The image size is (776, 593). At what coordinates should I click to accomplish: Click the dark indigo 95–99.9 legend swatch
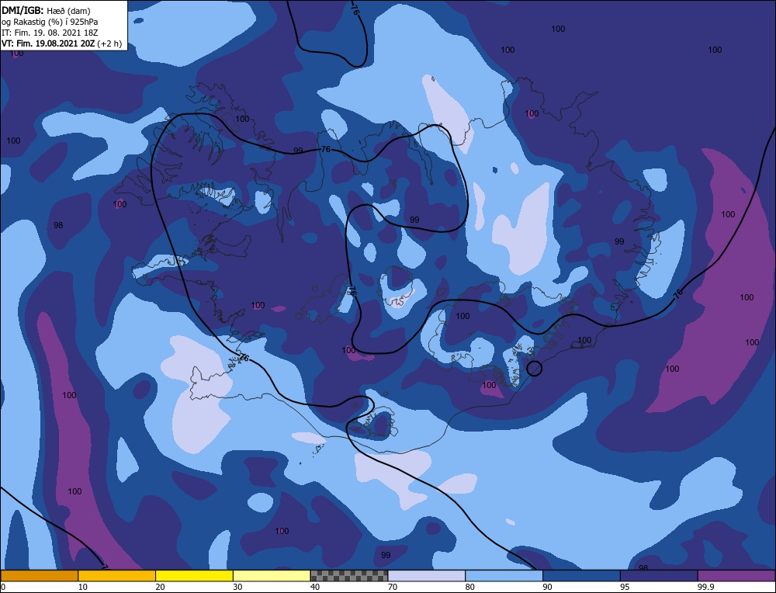(659, 576)
